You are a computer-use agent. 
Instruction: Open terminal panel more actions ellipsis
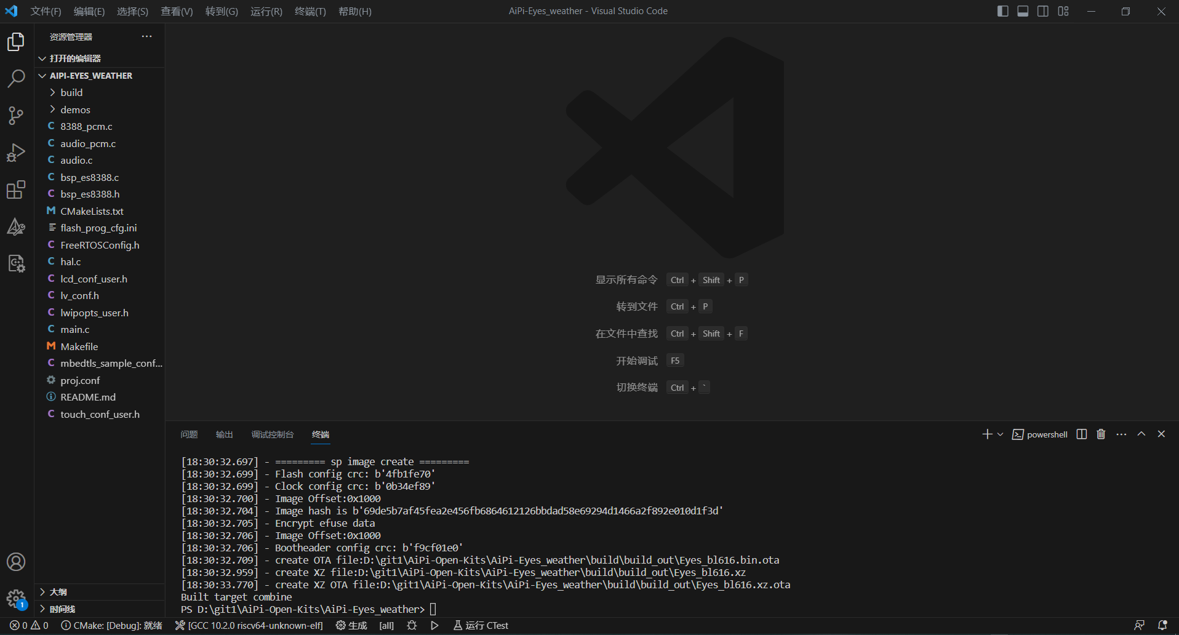coord(1121,434)
